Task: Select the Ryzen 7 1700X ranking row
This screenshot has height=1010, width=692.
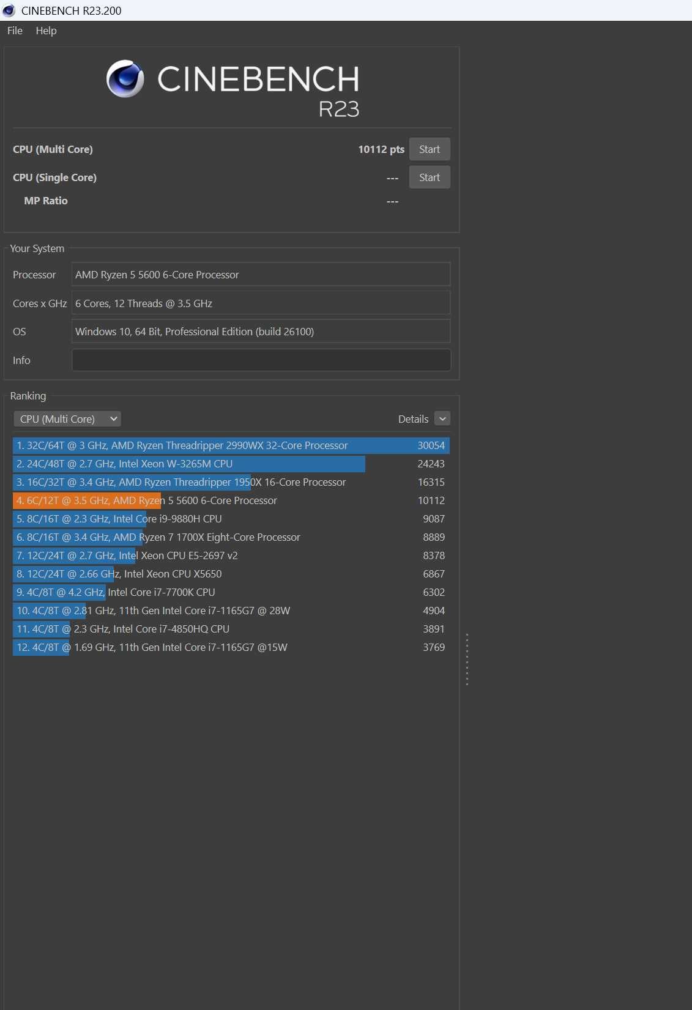Action: [x=231, y=537]
